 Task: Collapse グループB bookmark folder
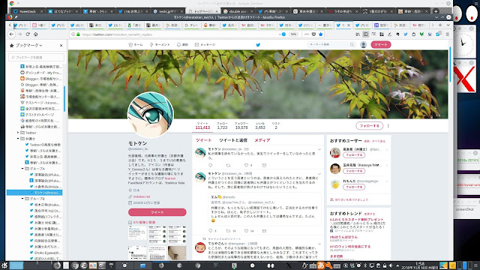[22, 199]
